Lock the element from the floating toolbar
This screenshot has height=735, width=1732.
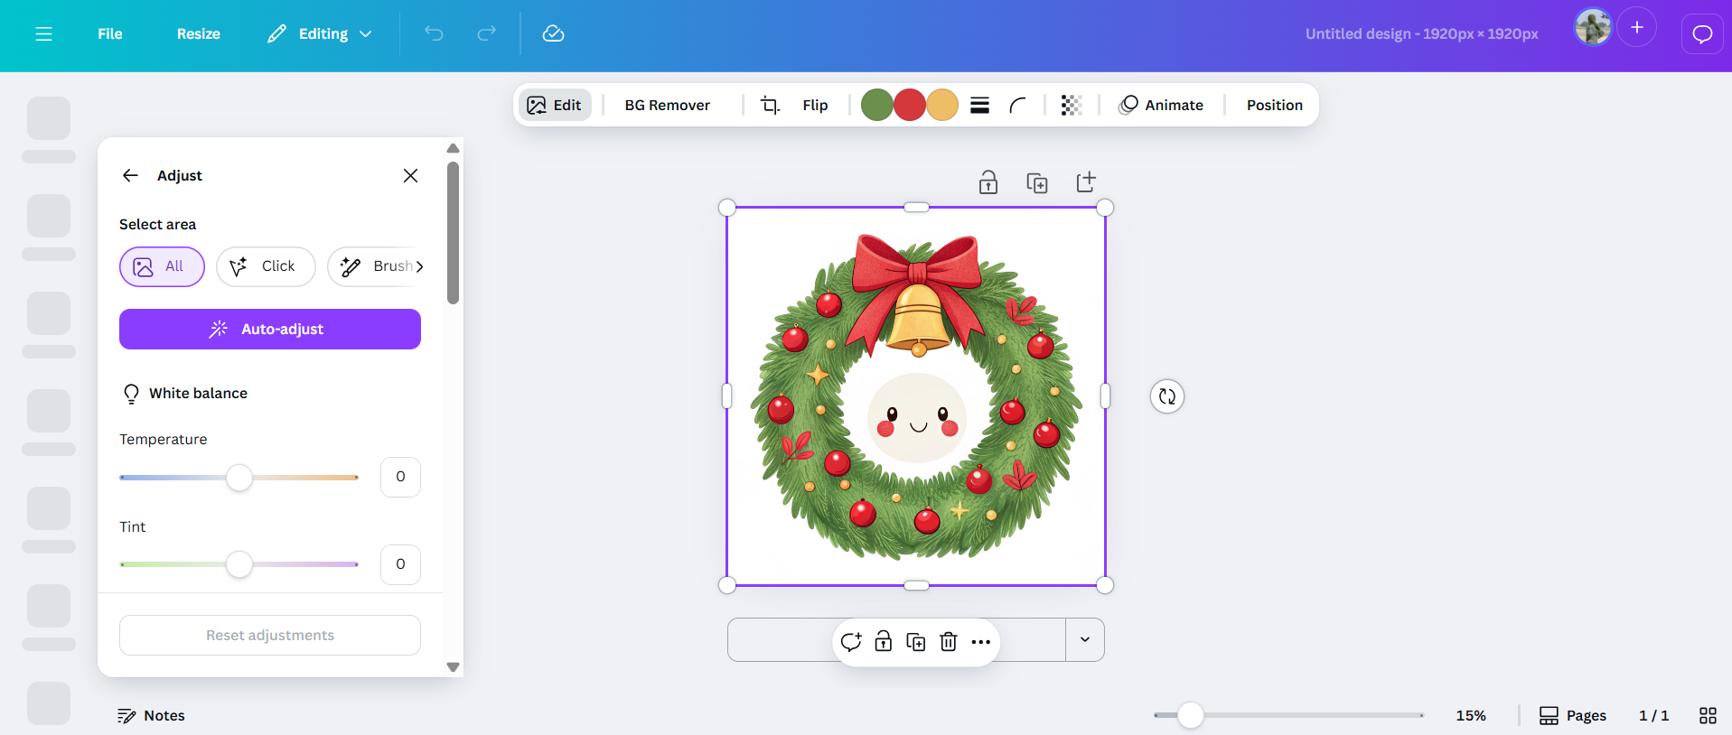(x=884, y=642)
